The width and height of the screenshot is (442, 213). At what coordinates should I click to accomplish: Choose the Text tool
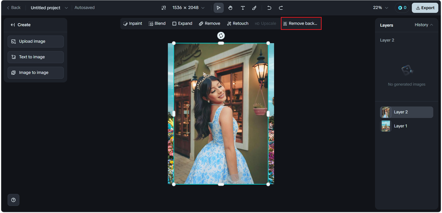tap(243, 8)
